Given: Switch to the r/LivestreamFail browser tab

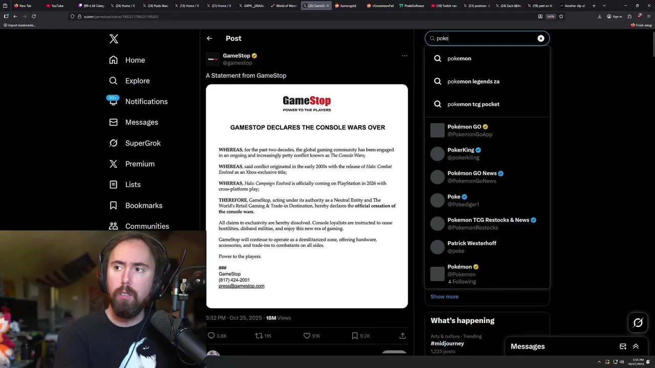Looking at the screenshot, I should pyautogui.click(x=380, y=6).
